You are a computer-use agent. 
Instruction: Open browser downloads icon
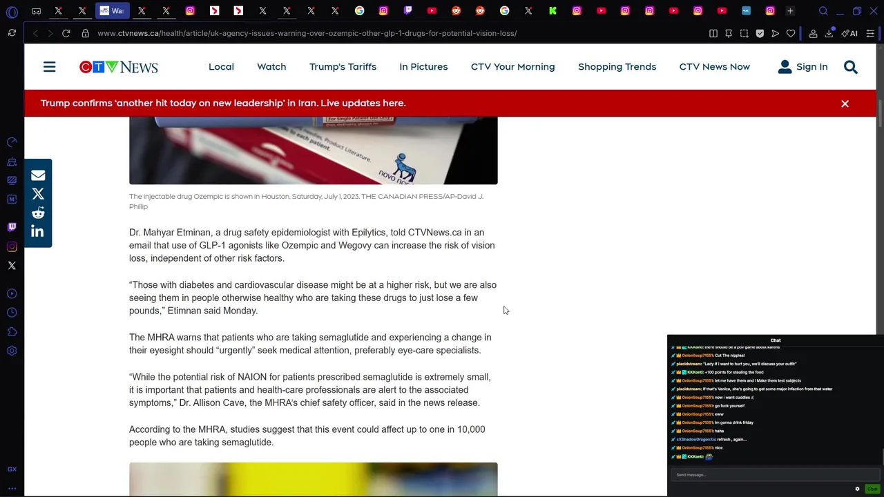pyautogui.click(x=829, y=33)
